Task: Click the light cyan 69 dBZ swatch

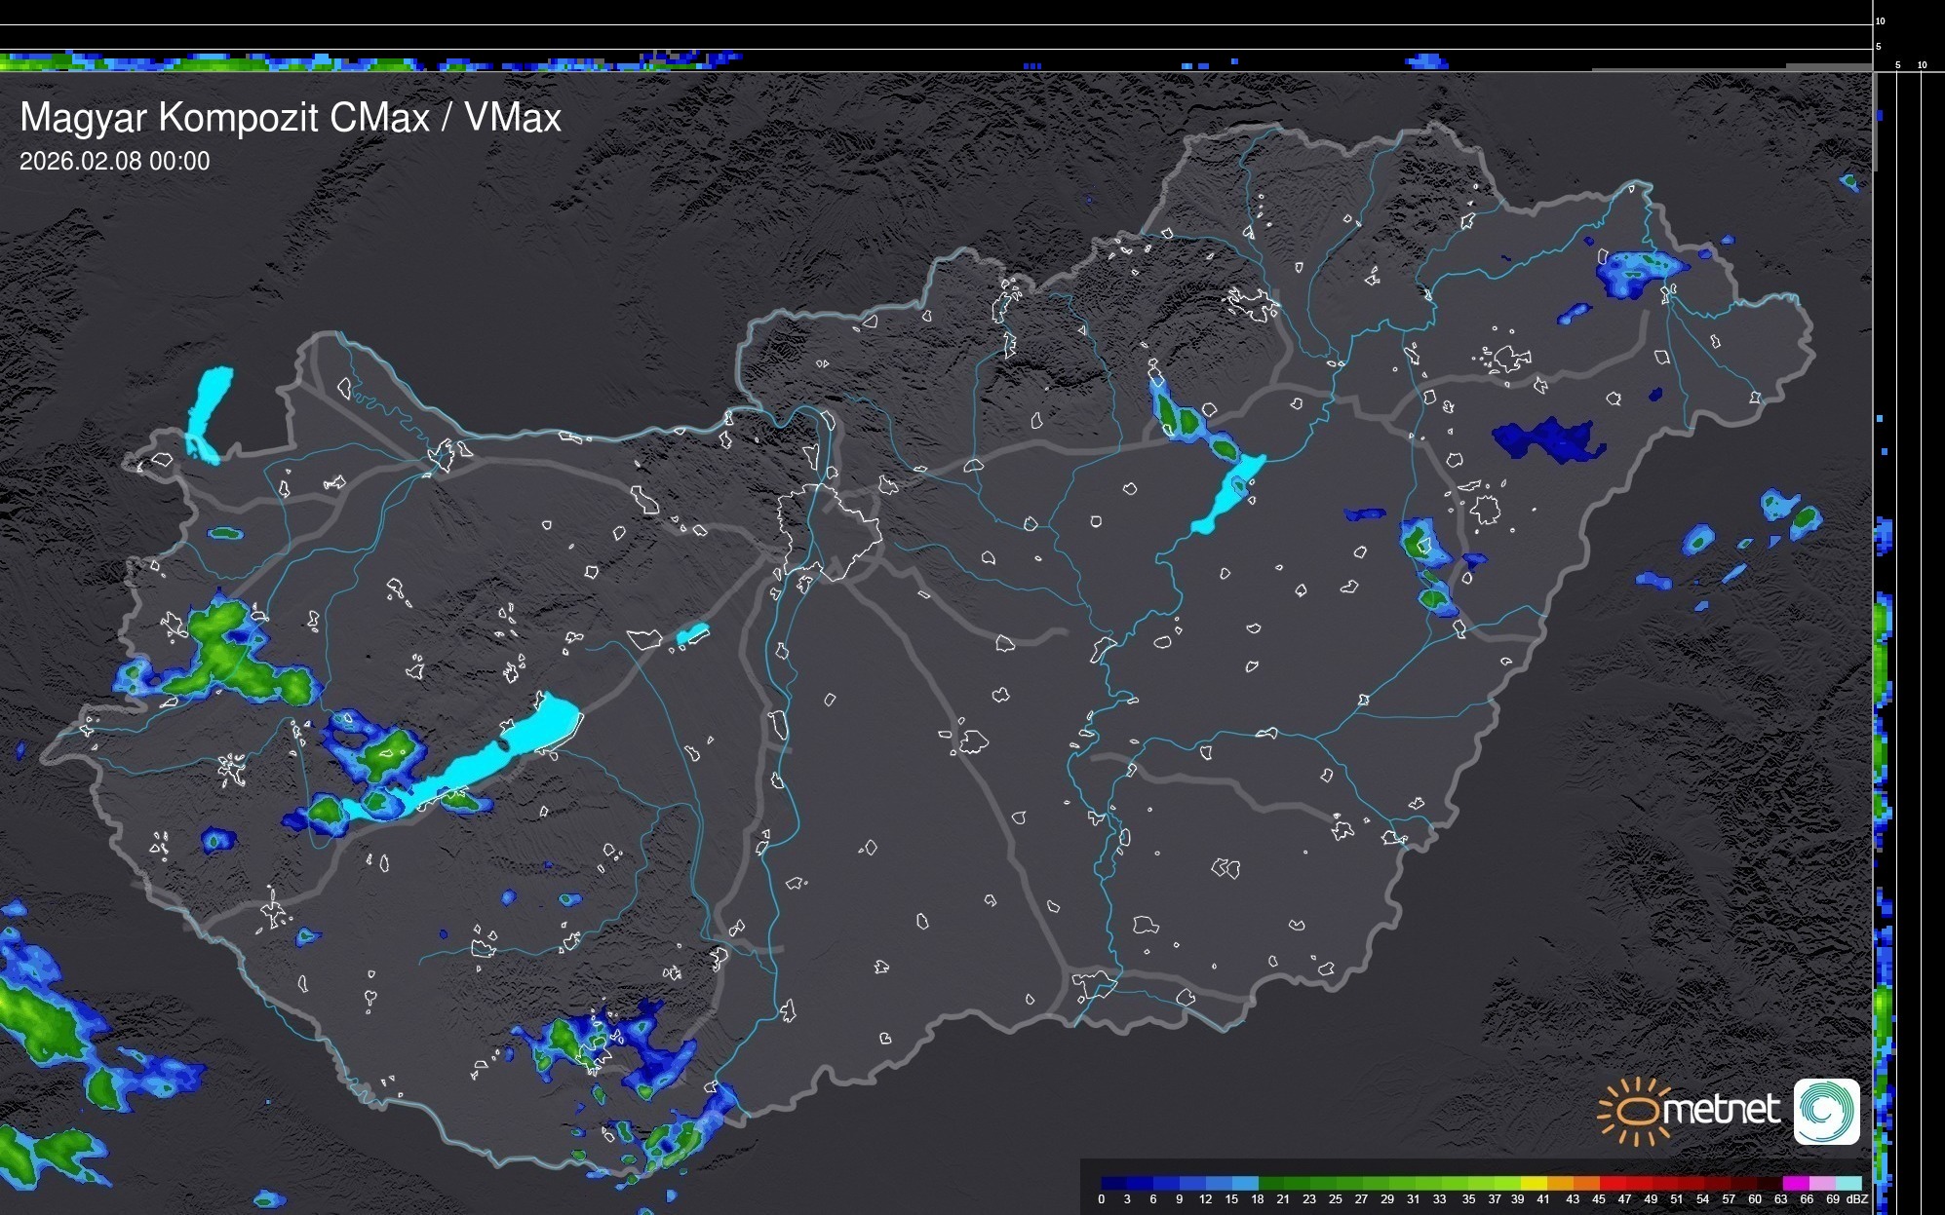Action: 1848,1183
